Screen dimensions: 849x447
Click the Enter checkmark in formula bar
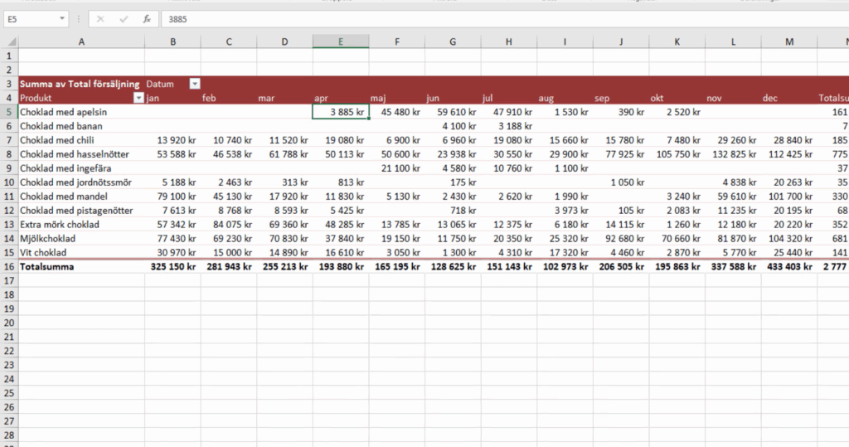point(124,18)
